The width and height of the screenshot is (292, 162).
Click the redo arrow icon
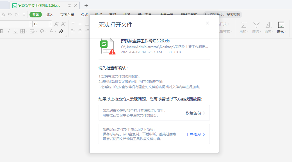pos(17,15)
